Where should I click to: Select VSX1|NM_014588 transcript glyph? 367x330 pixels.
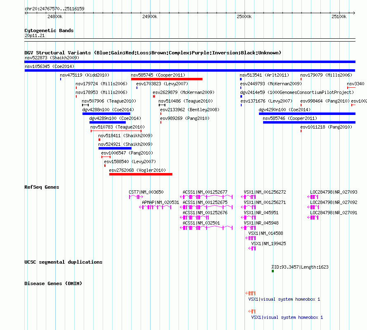click(x=251, y=238)
